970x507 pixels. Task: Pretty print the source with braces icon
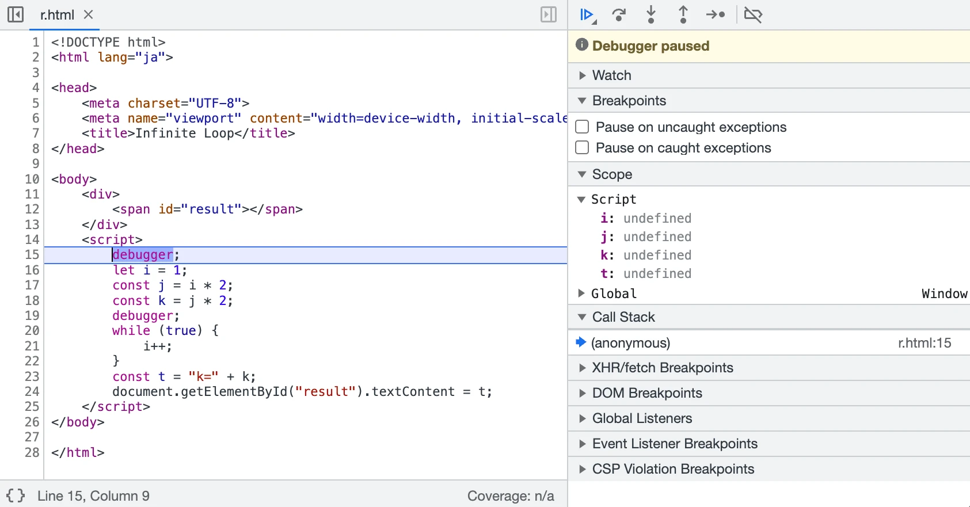pos(16,495)
